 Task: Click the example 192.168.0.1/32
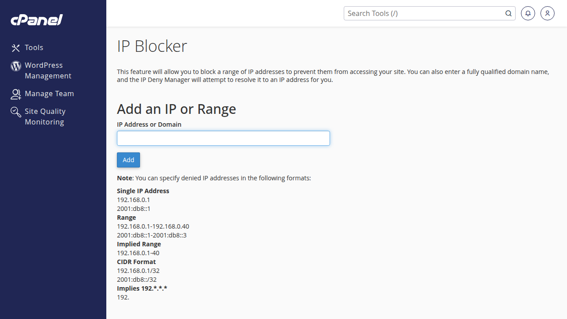pos(138,271)
